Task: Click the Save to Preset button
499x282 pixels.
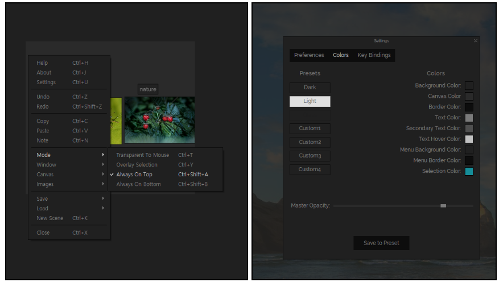Action: tap(381, 243)
